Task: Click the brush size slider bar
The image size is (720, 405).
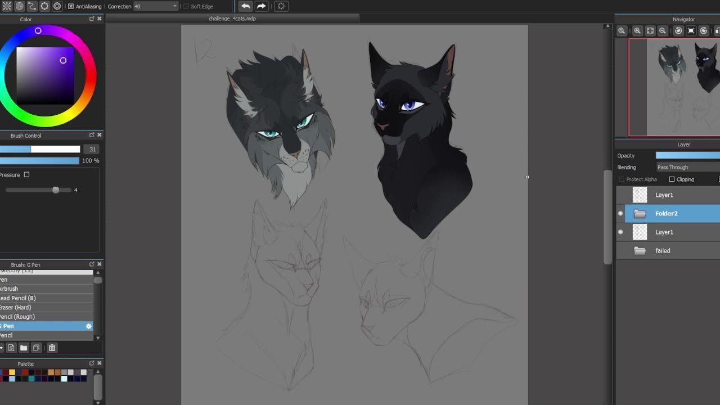Action: 40,149
